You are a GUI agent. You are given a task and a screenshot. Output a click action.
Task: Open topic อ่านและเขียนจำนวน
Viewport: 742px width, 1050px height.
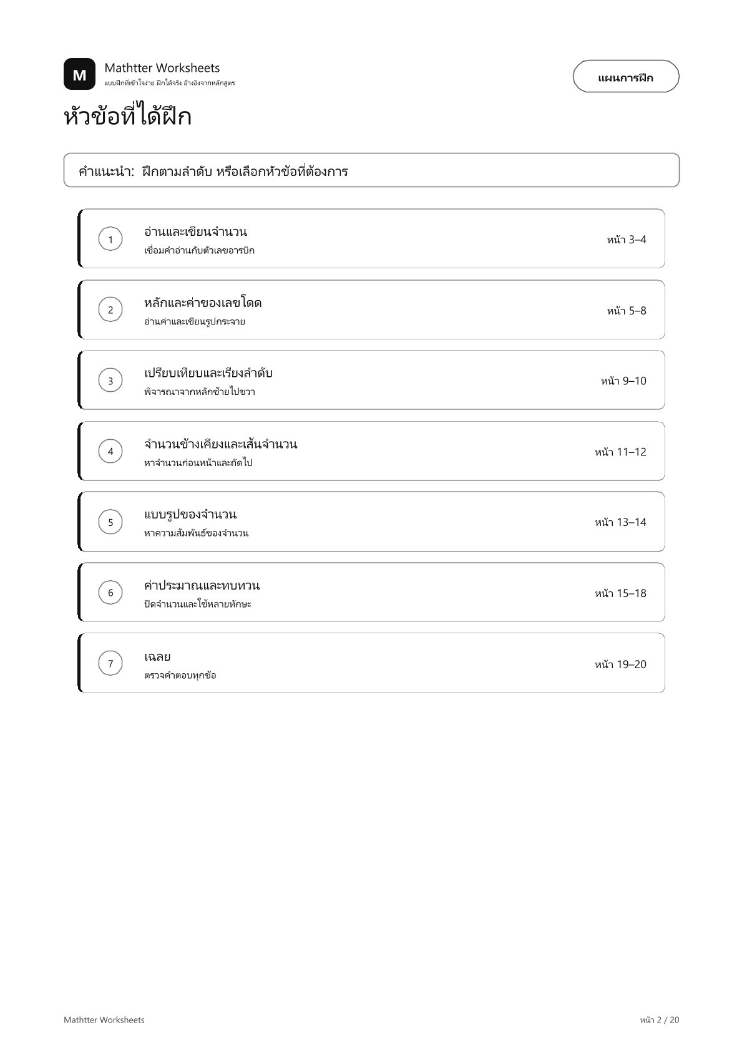click(371, 239)
